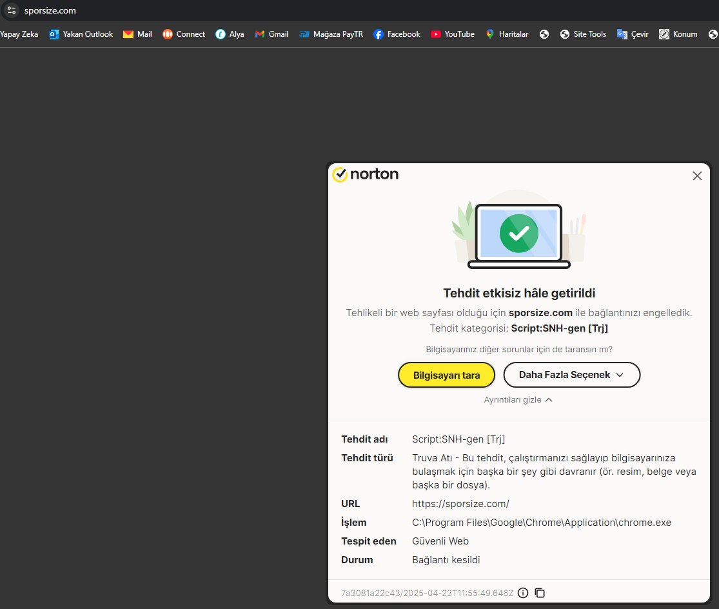This screenshot has height=609, width=719.
Task: Click the event ID 7a3081a22c43 text
Action: coord(427,593)
